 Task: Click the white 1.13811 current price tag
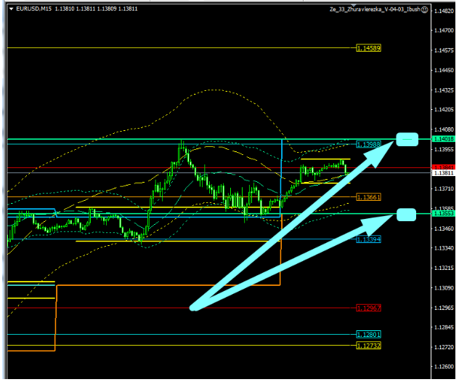click(443, 173)
